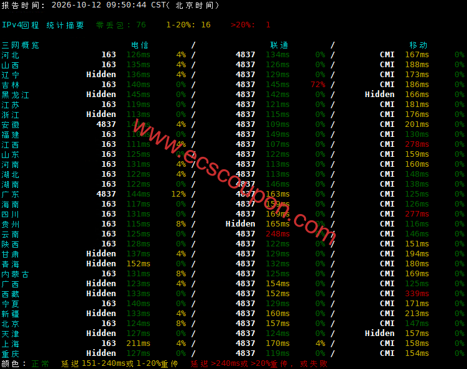Select the 福建 mobile latency 130ms
The width and height of the screenshot is (467, 369).
(x=417, y=134)
